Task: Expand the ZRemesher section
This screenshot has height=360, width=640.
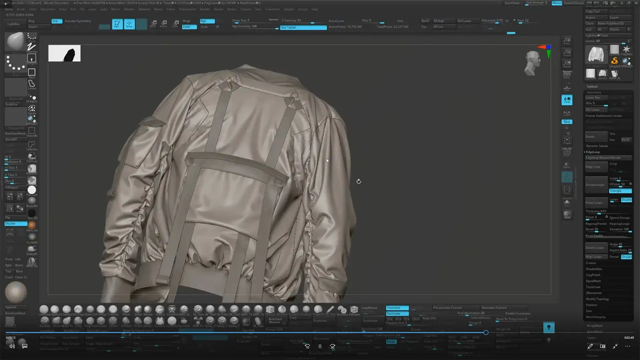Action: (x=594, y=293)
